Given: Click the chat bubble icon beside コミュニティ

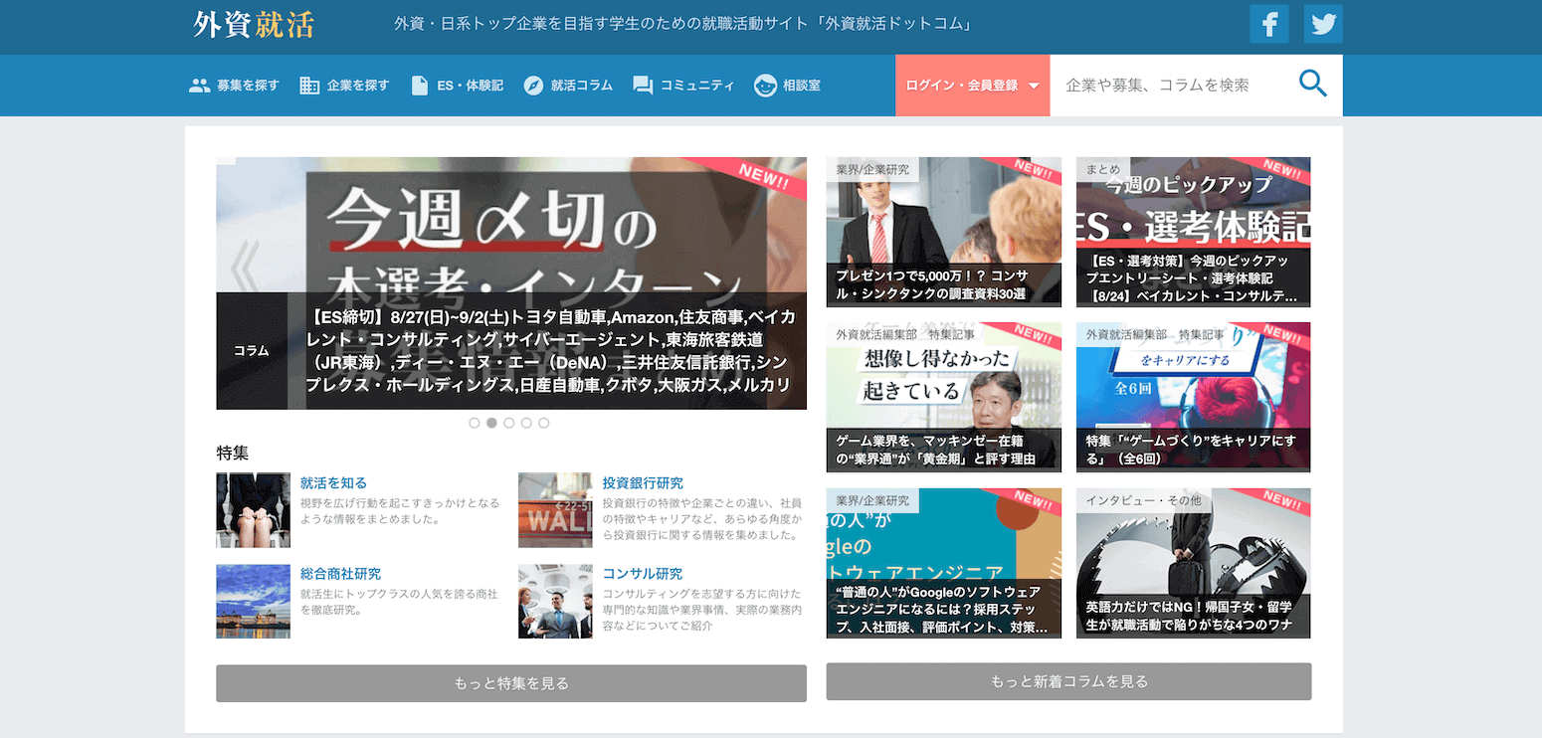Looking at the screenshot, I should [643, 86].
